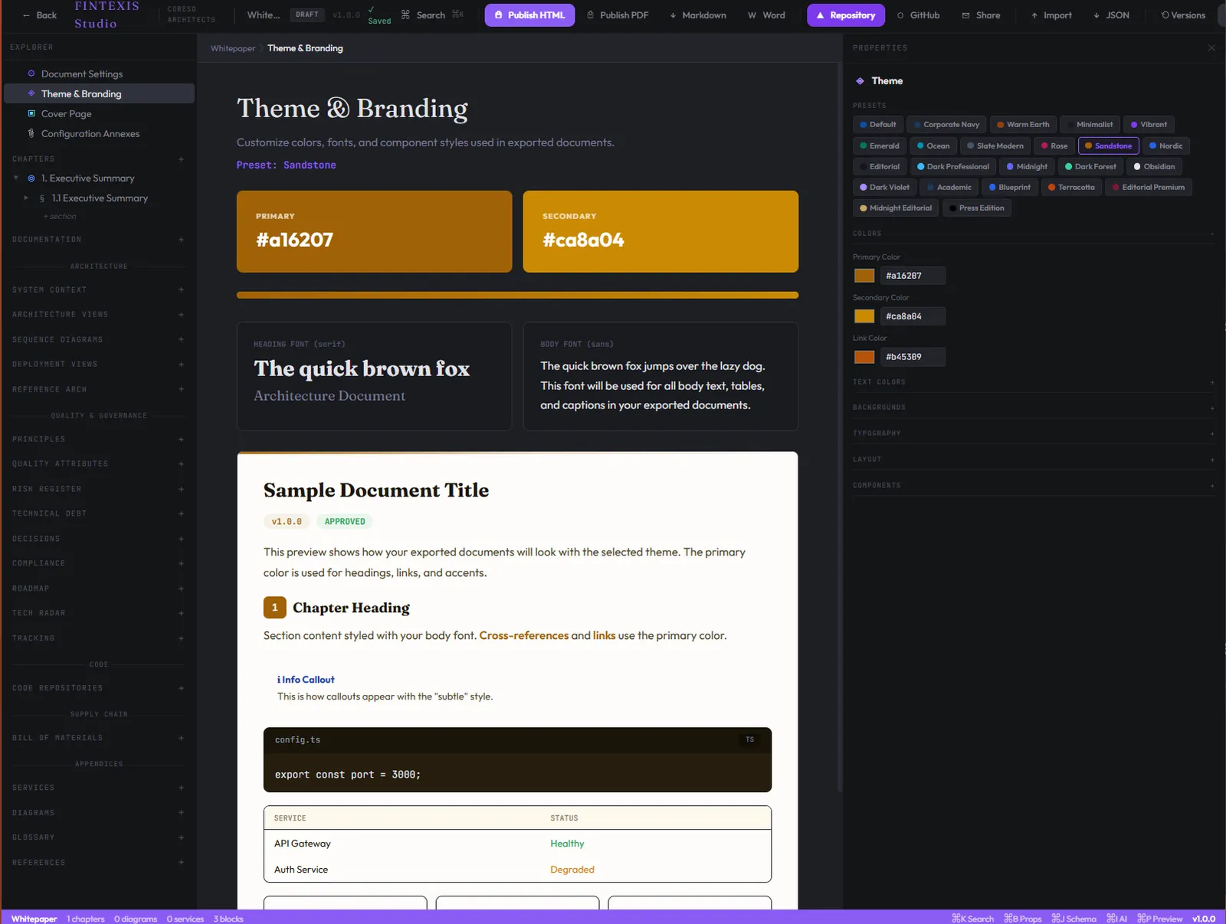Apply the Dark Forest preset
1226x924 pixels.
coord(1090,166)
